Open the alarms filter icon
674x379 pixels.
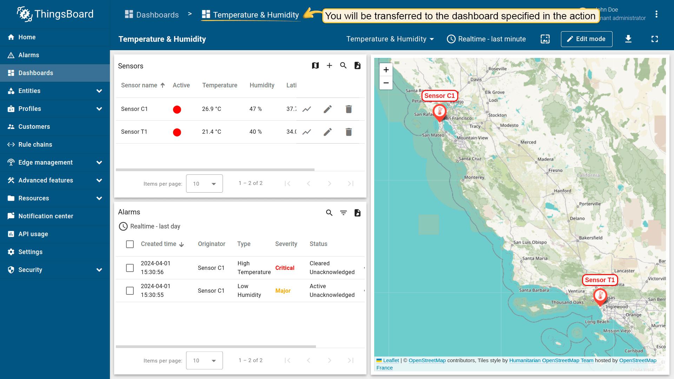343,213
